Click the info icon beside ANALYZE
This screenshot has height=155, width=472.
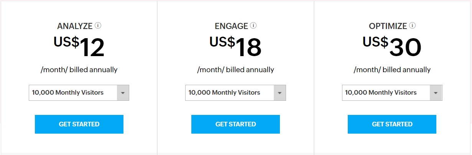click(98, 26)
